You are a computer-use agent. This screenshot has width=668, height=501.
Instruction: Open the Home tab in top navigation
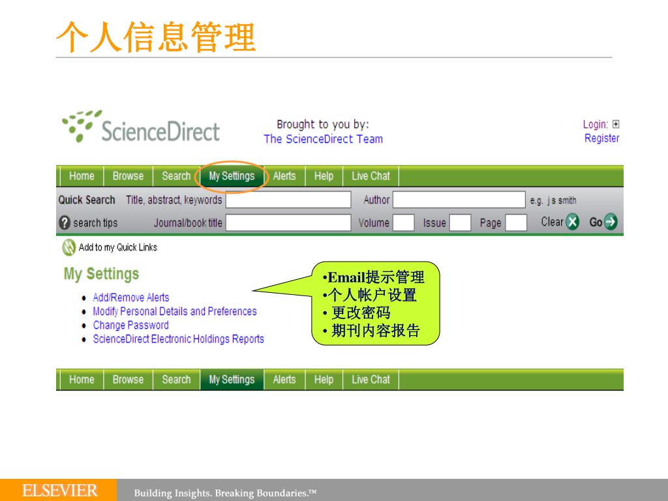pos(82,176)
